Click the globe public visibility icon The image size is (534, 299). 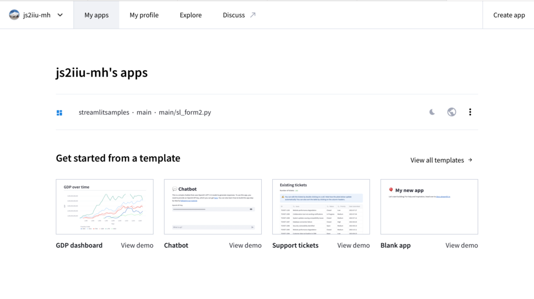(x=452, y=112)
